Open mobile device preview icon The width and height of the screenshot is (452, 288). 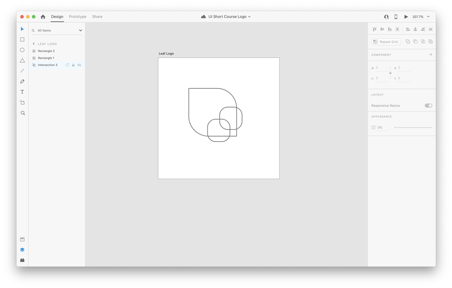[396, 17]
